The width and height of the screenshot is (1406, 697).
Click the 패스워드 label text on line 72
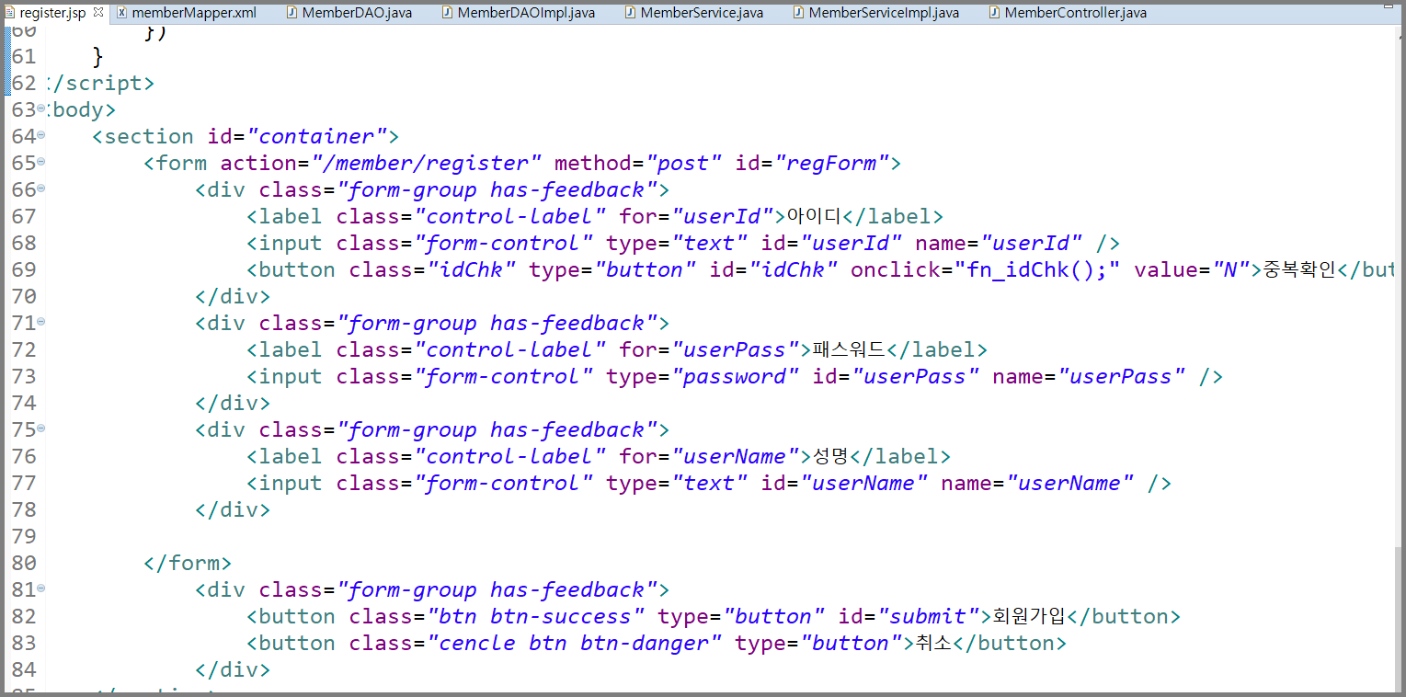tap(849, 350)
